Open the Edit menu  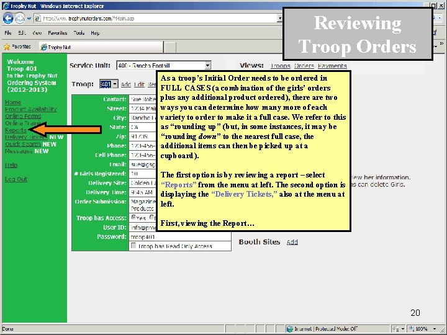pyautogui.click(x=22, y=33)
